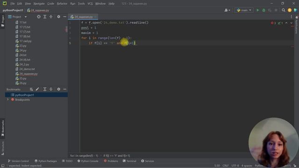Open Project panel gear options
This screenshot has height=168, width=299.
coord(58,17)
